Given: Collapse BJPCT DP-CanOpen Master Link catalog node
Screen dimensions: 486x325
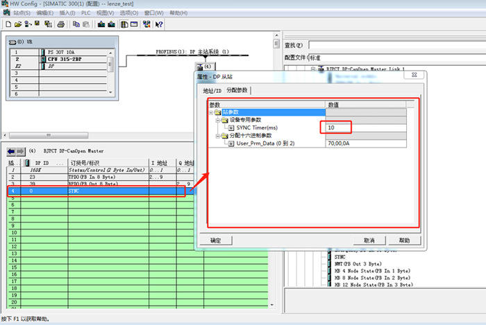Looking at the screenshot, I should [x=313, y=69].
